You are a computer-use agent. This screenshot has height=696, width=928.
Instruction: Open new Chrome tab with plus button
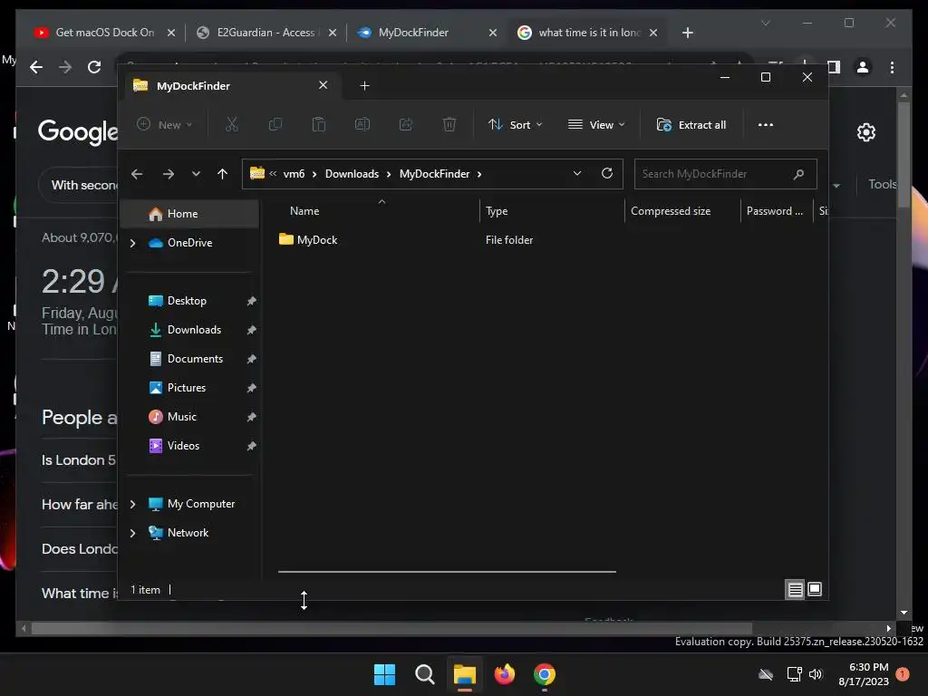[x=687, y=33]
